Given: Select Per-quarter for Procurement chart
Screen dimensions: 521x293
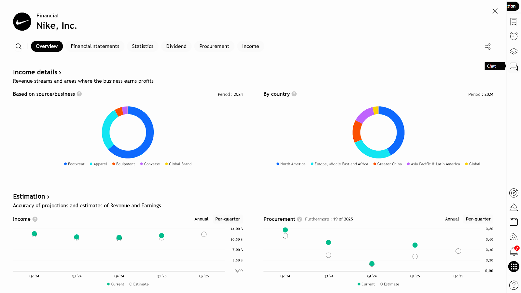Looking at the screenshot, I should pos(478,219).
